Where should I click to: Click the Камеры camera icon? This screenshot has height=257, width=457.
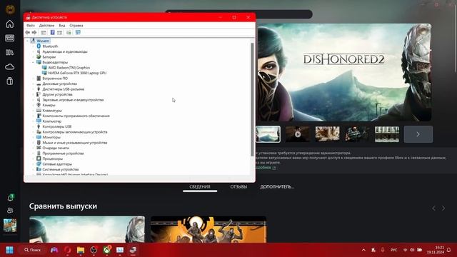pyautogui.click(x=39, y=105)
